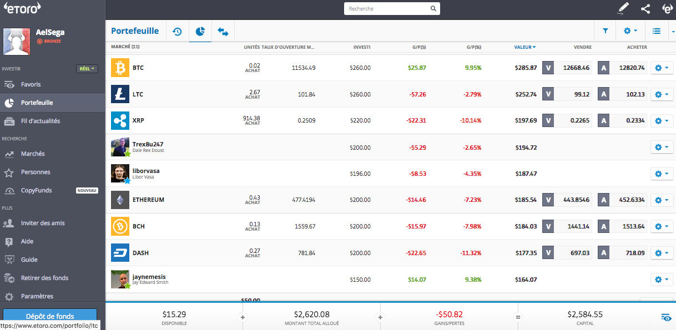Open the RÉEL account mode dropdown
676x330 pixels.
point(87,69)
